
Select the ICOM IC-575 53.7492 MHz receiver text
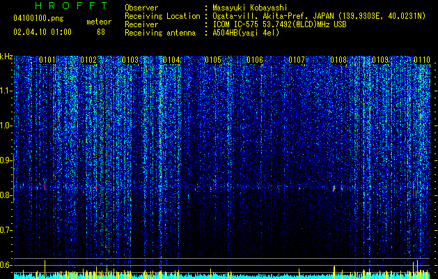(279, 24)
